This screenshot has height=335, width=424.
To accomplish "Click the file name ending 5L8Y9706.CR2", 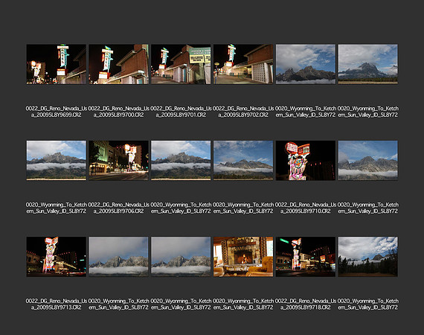I will tap(119, 208).
